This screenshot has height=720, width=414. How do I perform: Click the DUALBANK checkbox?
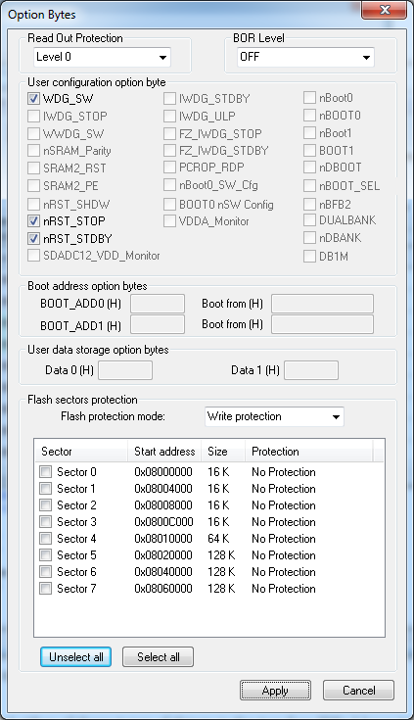coord(310,220)
